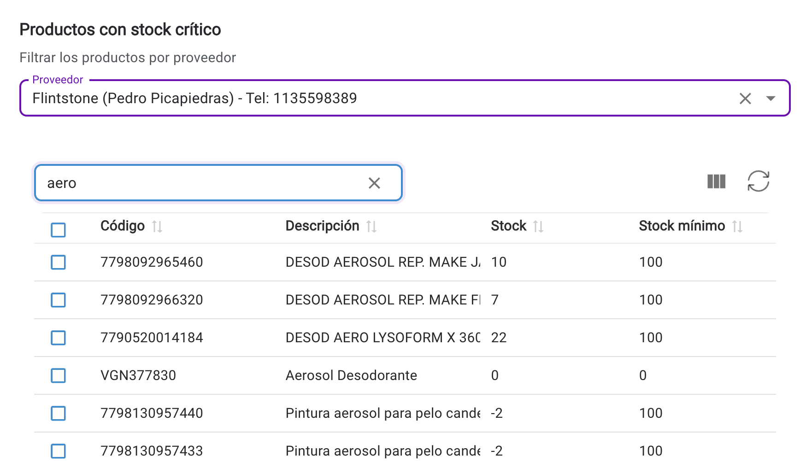Refresh the product table

point(758,181)
